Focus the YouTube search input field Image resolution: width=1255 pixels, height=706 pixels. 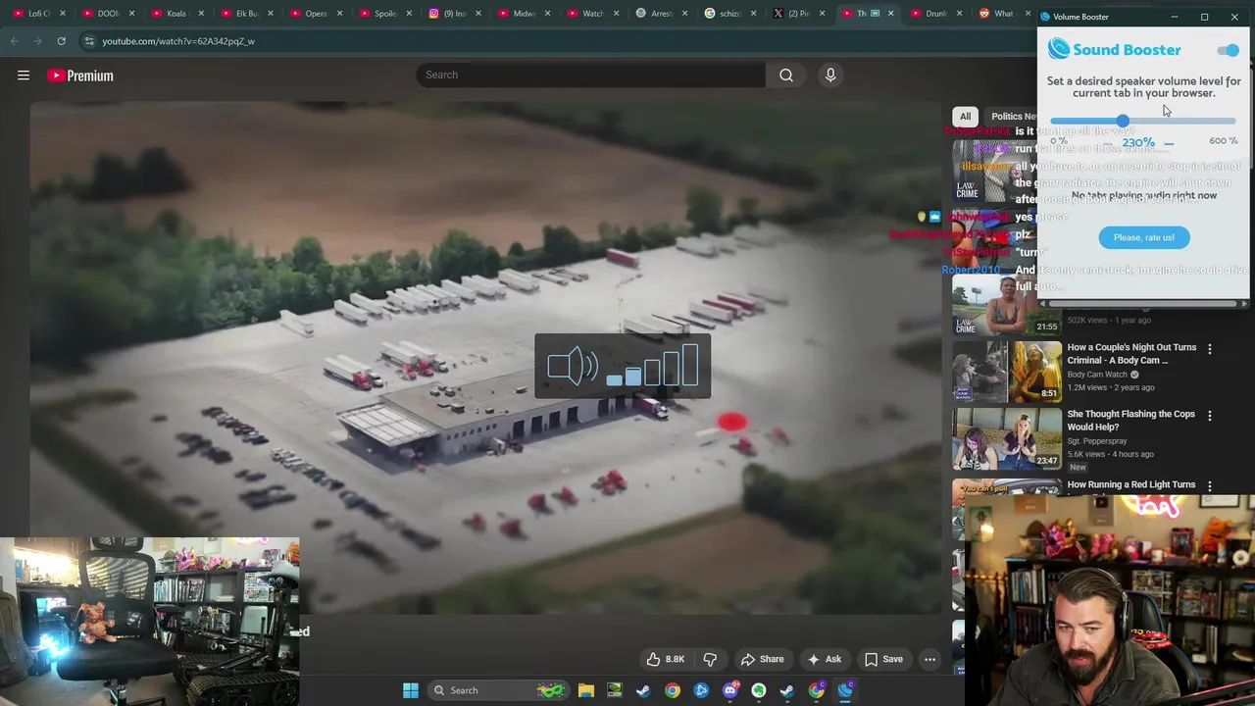coord(591,75)
